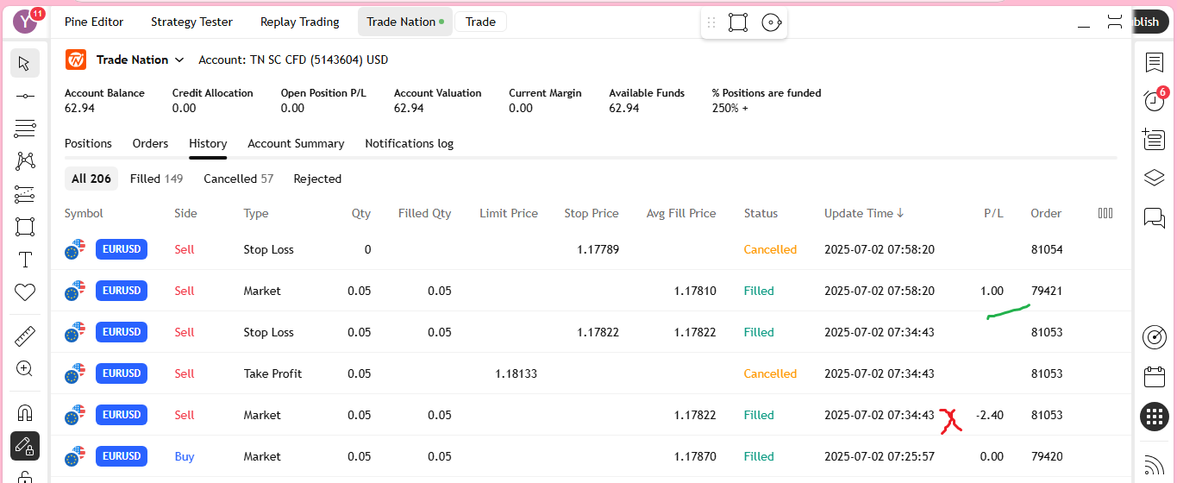Click the zoom in magnifier tool

(x=24, y=369)
